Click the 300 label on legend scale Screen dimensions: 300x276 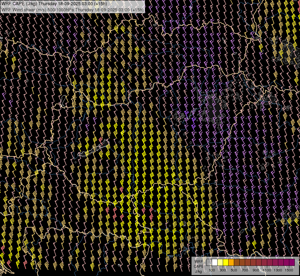(223, 270)
